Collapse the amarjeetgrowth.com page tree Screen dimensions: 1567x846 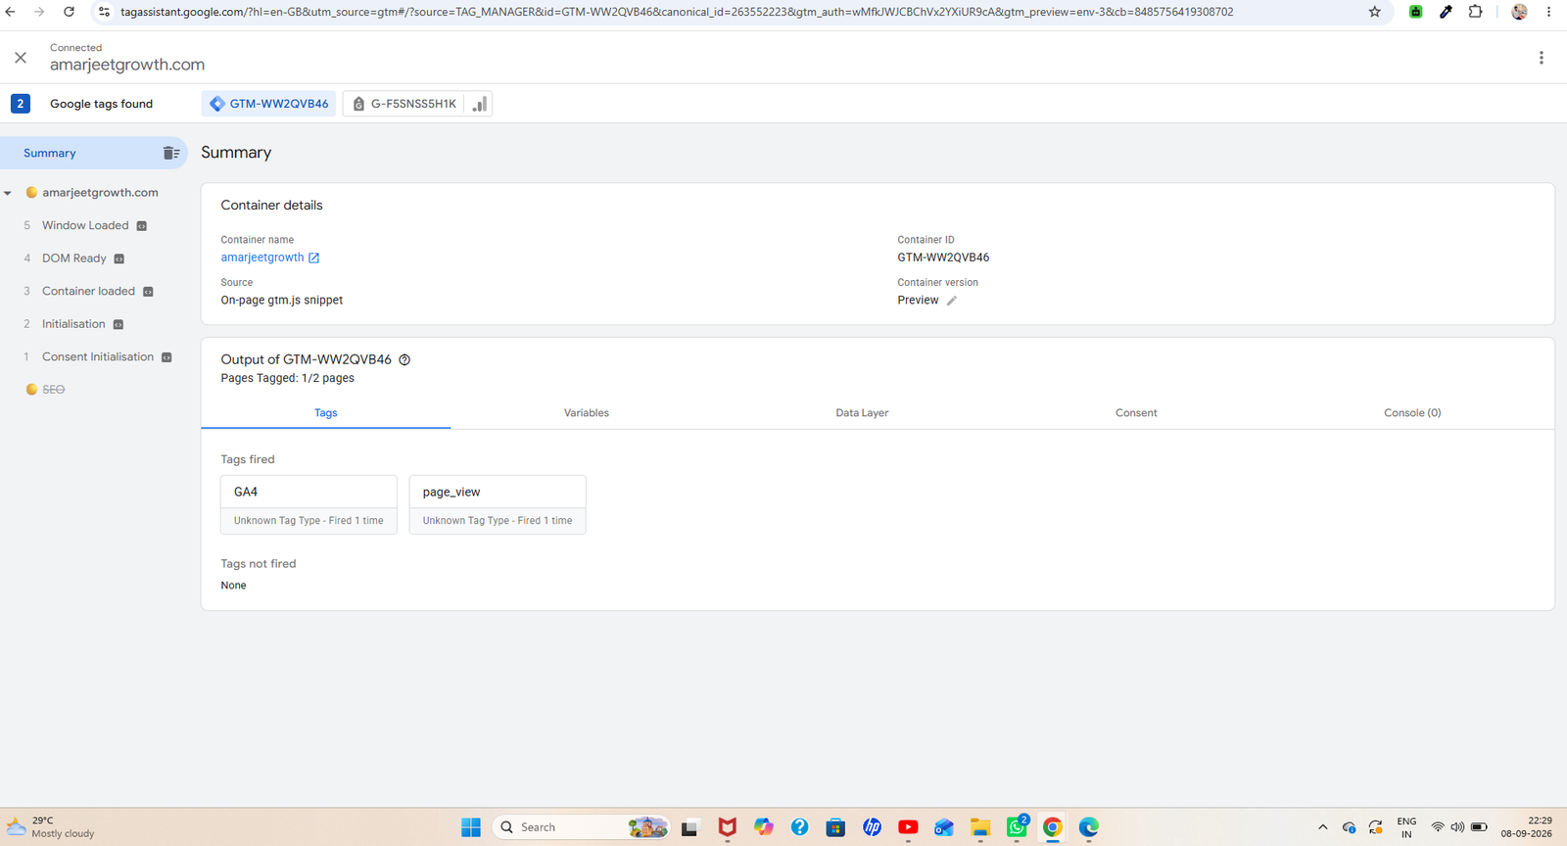[x=8, y=193]
